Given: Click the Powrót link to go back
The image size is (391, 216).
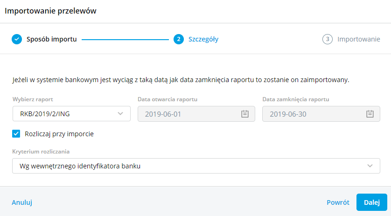Looking at the screenshot, I should pos(338,202).
